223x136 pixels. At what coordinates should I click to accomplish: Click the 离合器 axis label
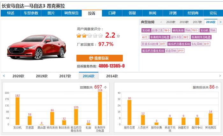[x=41, y=128]
